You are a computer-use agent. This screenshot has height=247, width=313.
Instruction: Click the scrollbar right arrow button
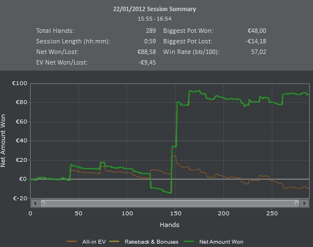tap(305, 204)
